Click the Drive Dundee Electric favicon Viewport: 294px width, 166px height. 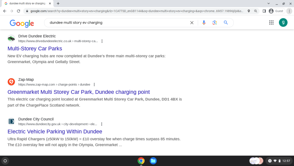pyautogui.click(x=11, y=38)
